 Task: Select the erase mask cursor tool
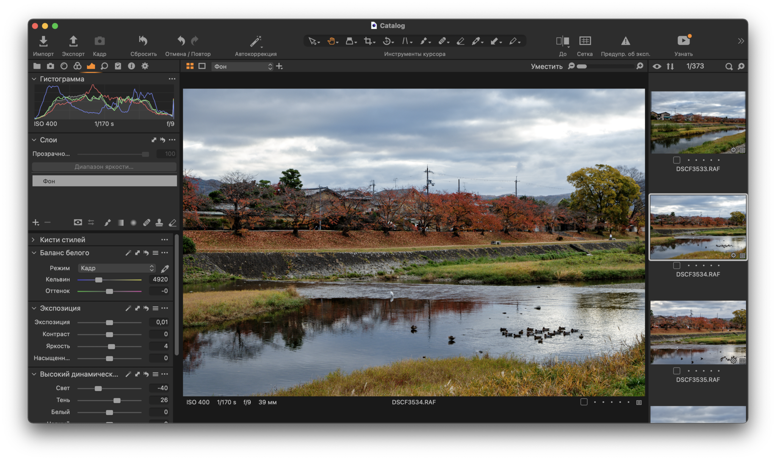pyautogui.click(x=460, y=41)
